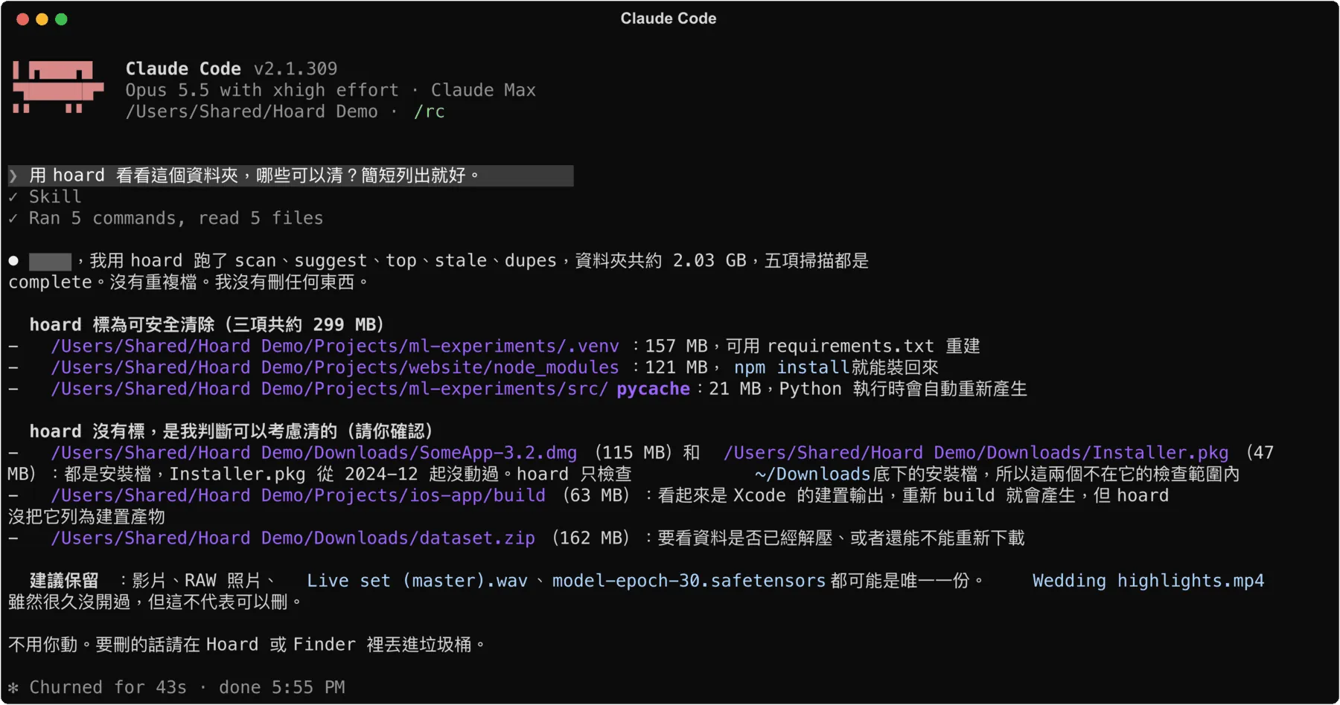Open the Downloads/Installer.pkg path link
Viewport: 1340px width, 705px height.
click(x=976, y=453)
